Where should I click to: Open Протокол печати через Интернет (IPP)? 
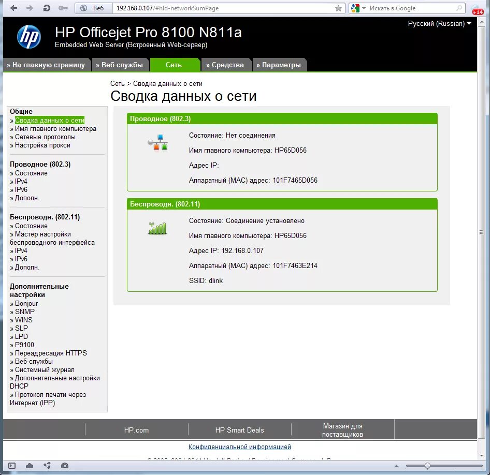coord(48,398)
